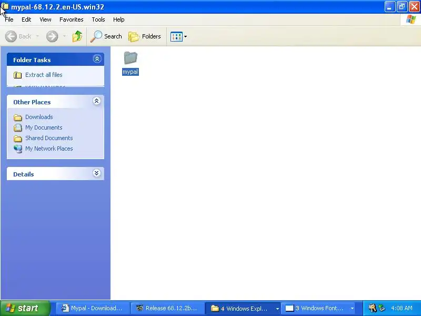Go to Downloads in Other Places
421x316 pixels.
click(x=39, y=117)
